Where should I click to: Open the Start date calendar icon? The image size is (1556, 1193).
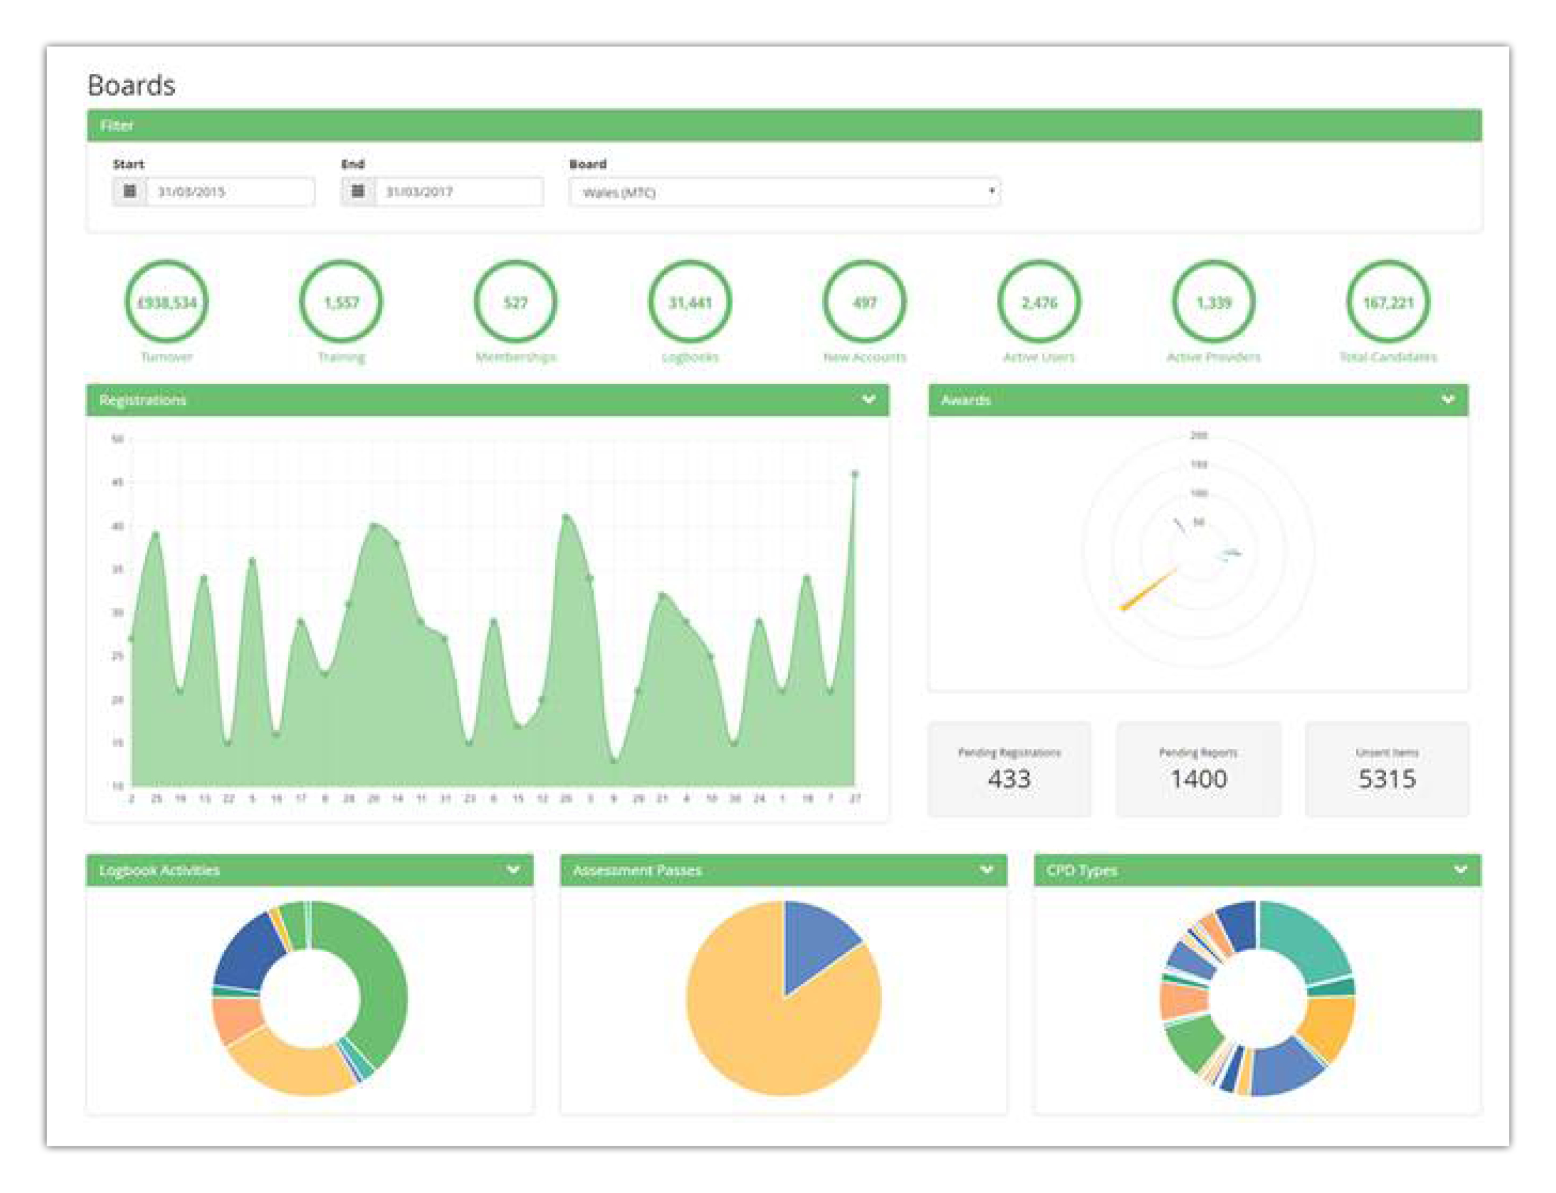pos(129,191)
